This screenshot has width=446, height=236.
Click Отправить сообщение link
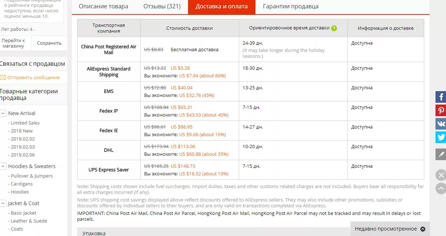34,77
